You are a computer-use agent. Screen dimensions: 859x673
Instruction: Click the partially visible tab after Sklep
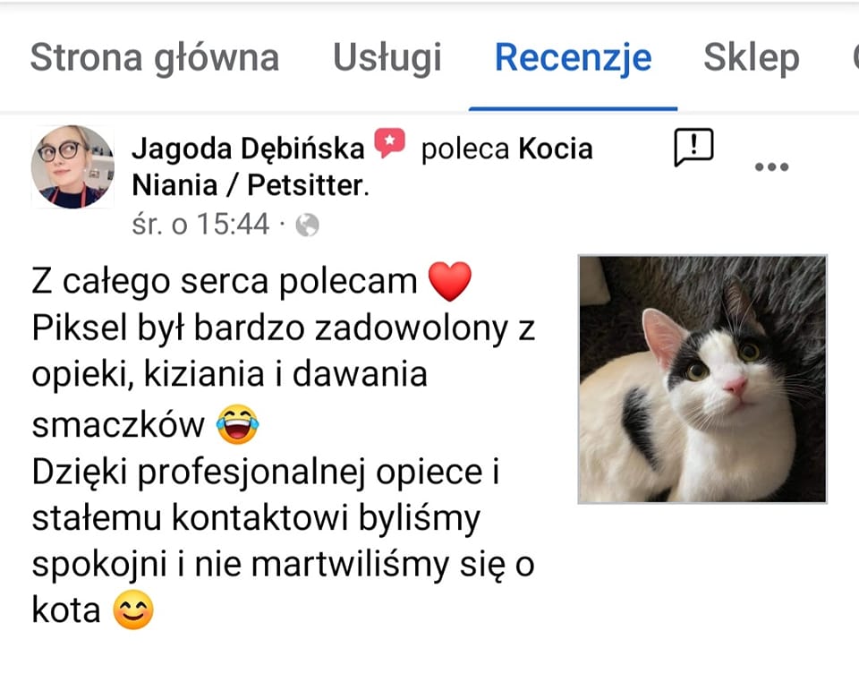[855, 58]
